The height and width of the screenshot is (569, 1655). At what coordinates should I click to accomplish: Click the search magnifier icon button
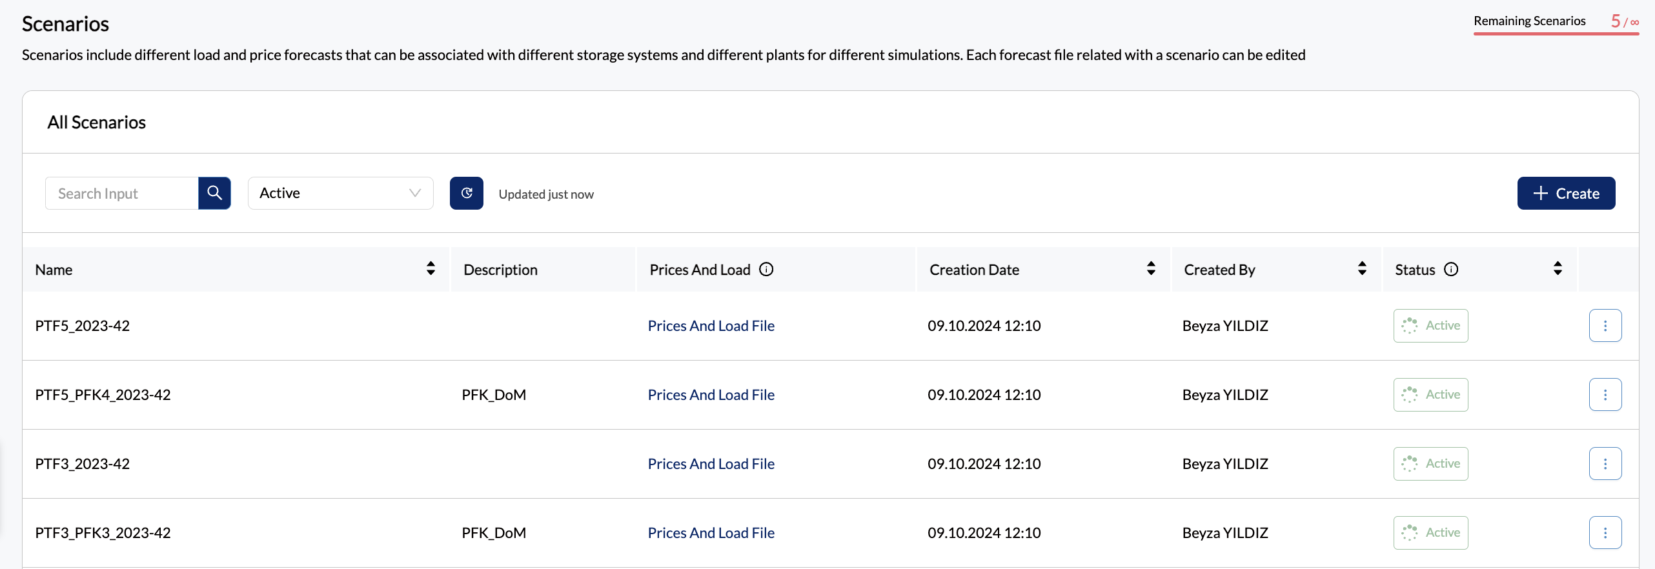click(x=214, y=193)
